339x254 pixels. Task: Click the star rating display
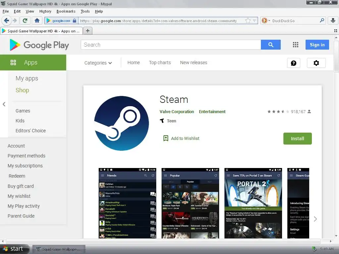(x=278, y=112)
